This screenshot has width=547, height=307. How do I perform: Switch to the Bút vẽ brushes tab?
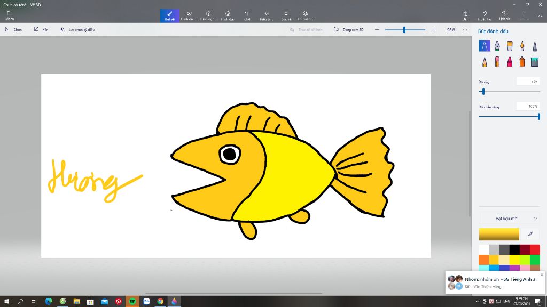click(x=170, y=15)
